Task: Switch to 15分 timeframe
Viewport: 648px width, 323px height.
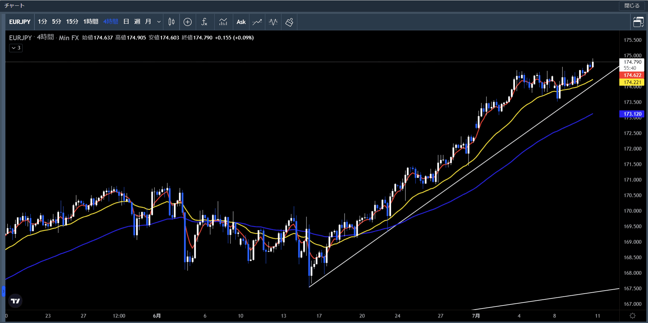Action: tap(72, 22)
